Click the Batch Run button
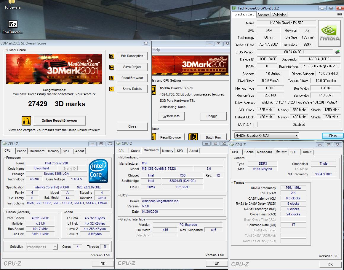This screenshot has height=270, width=344. tap(213, 137)
